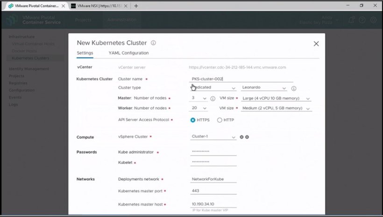This screenshot has width=383, height=217.
Task: Open a new browser tab with plus button
Action: pyautogui.click(x=136, y=6)
